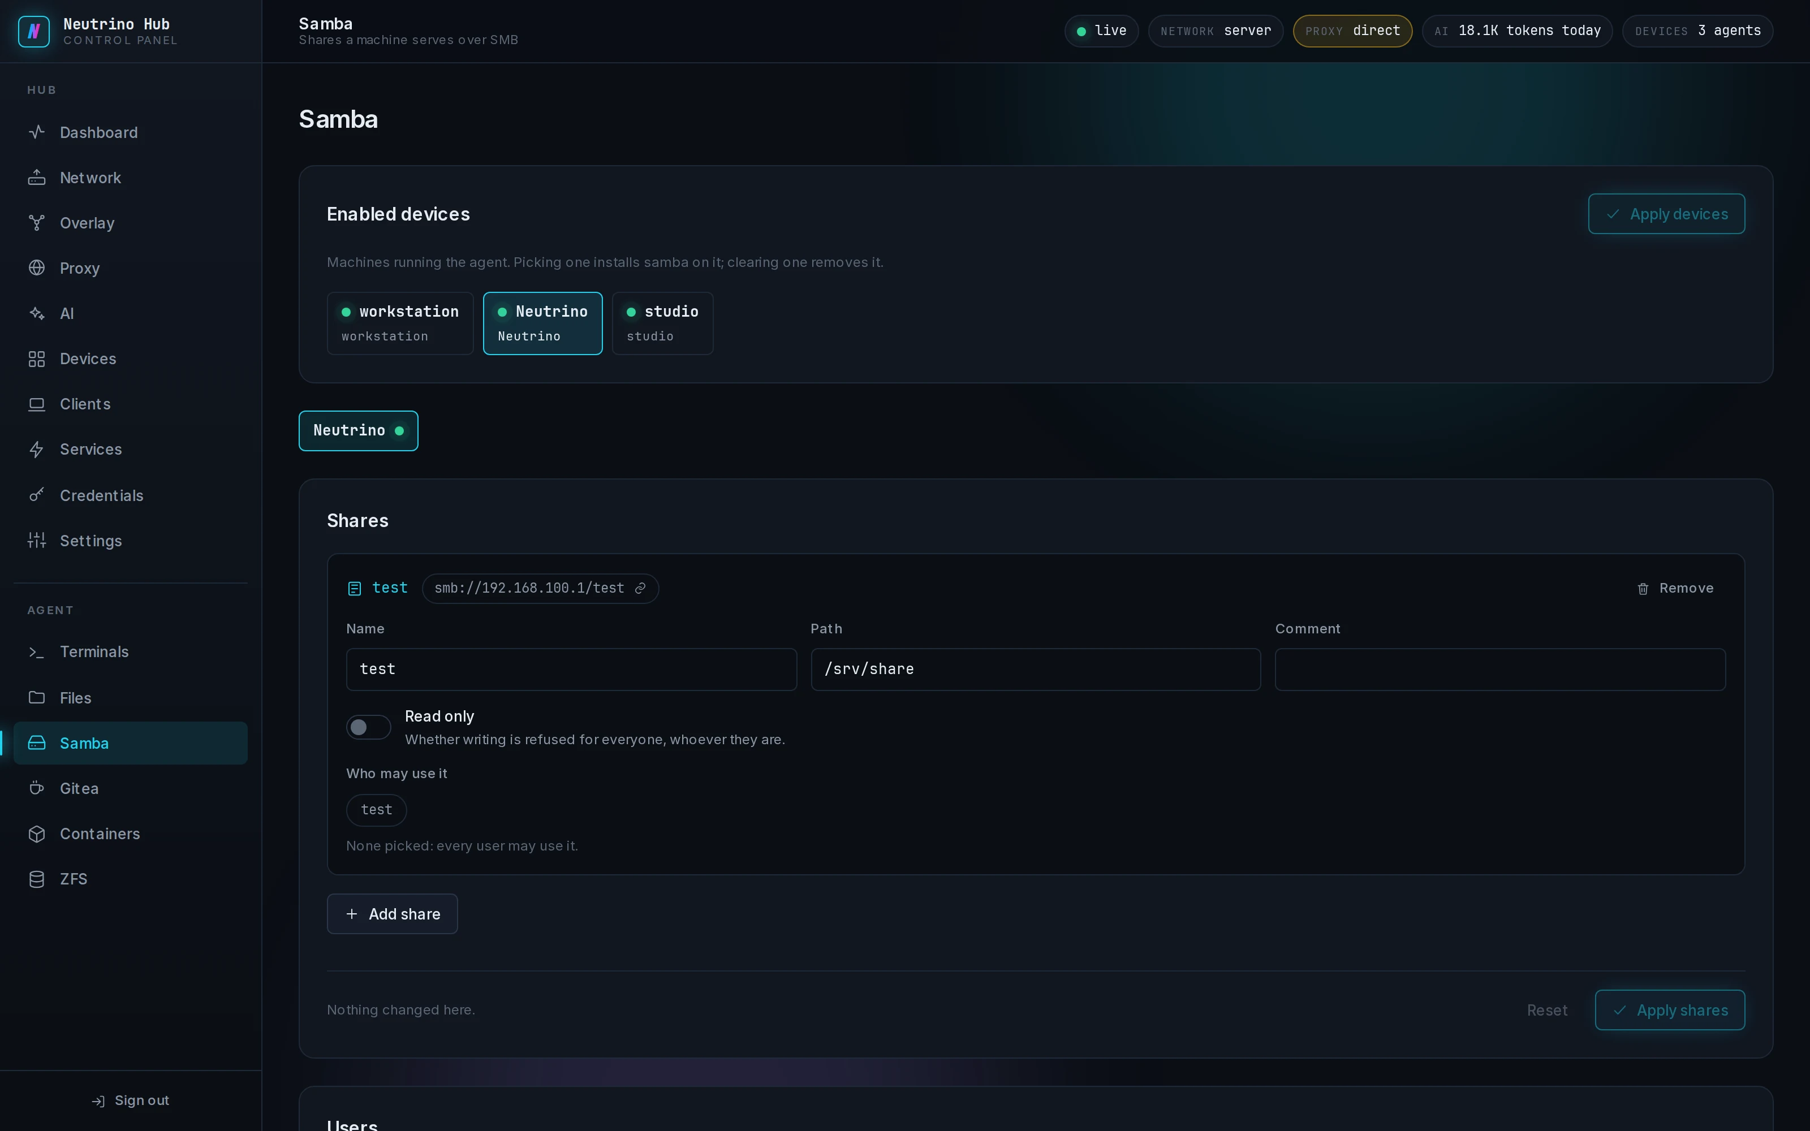Click the Overlay branch icon in sidebar
Viewport: 1810px width, 1131px height.
click(x=37, y=223)
